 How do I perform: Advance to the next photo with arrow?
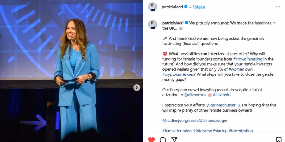[137, 88]
